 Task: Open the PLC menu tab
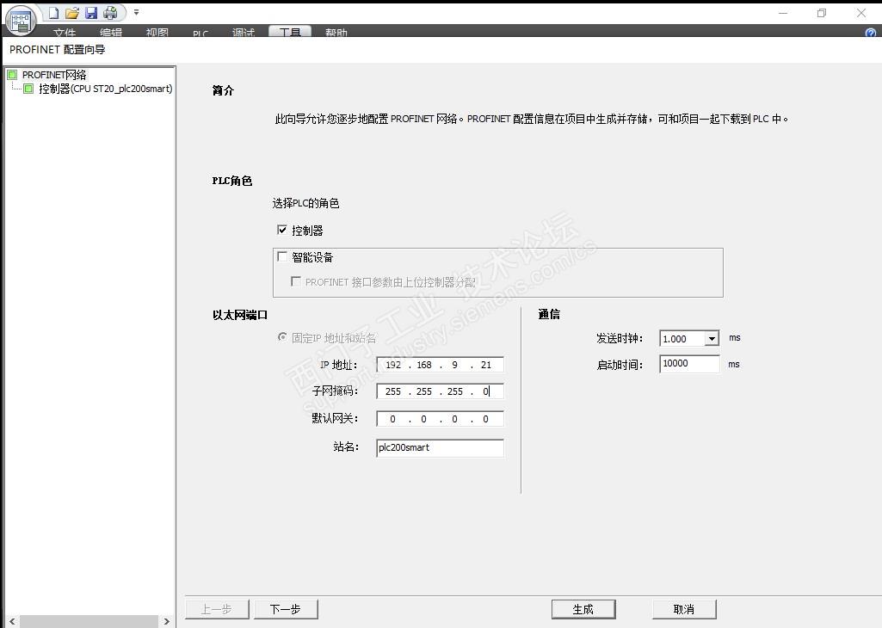200,33
